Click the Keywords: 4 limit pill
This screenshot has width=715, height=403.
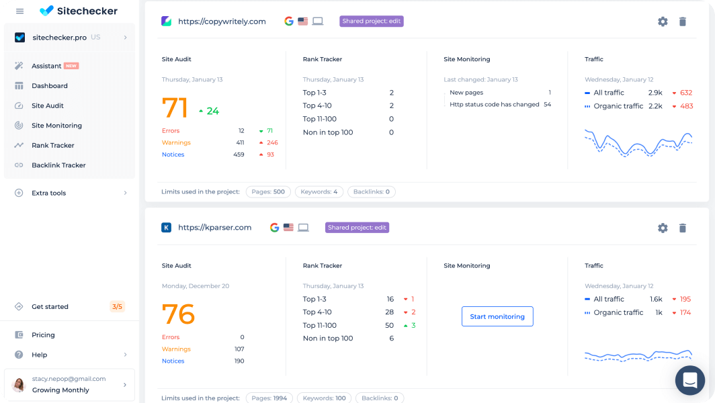(319, 192)
